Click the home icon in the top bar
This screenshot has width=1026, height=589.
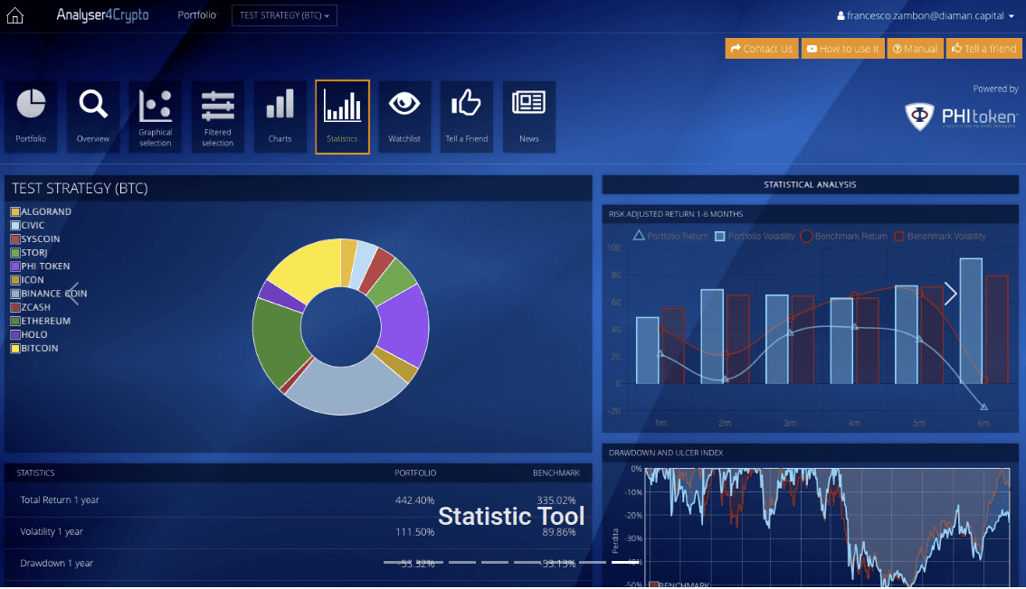click(x=14, y=15)
